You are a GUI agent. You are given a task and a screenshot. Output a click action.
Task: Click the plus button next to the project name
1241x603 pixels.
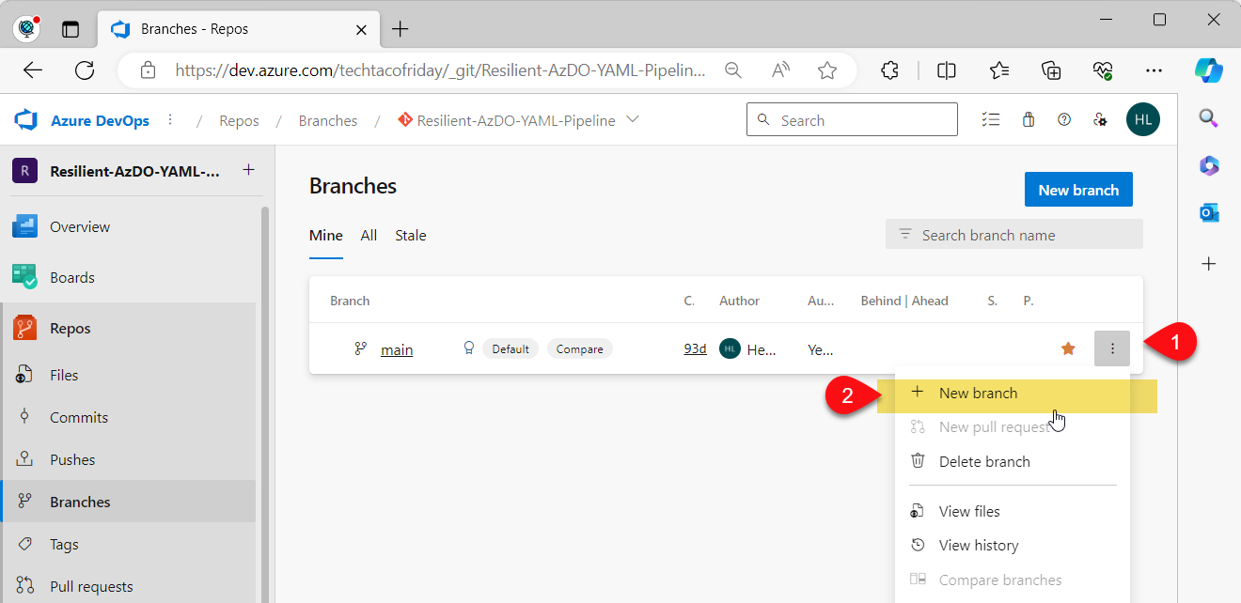pyautogui.click(x=248, y=170)
